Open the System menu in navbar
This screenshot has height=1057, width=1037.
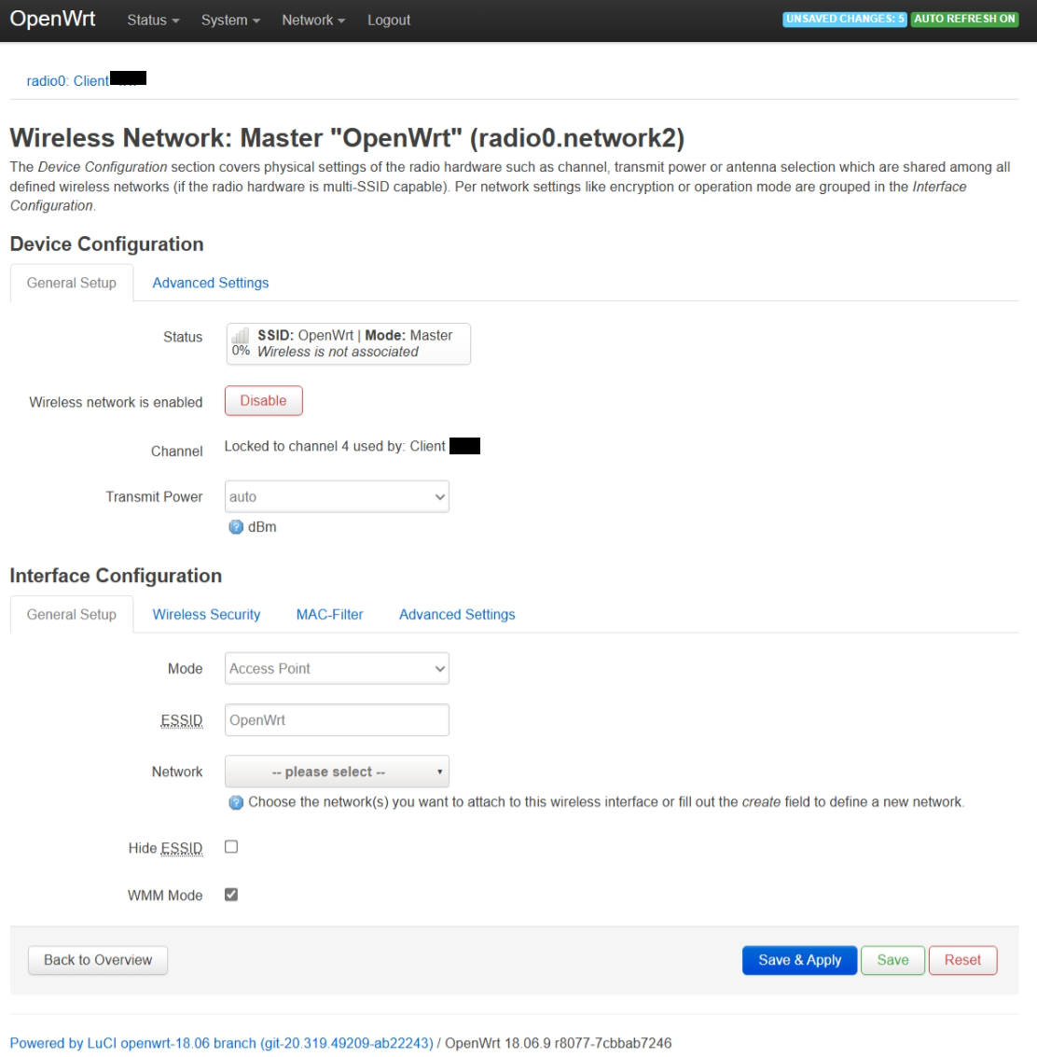(x=230, y=20)
